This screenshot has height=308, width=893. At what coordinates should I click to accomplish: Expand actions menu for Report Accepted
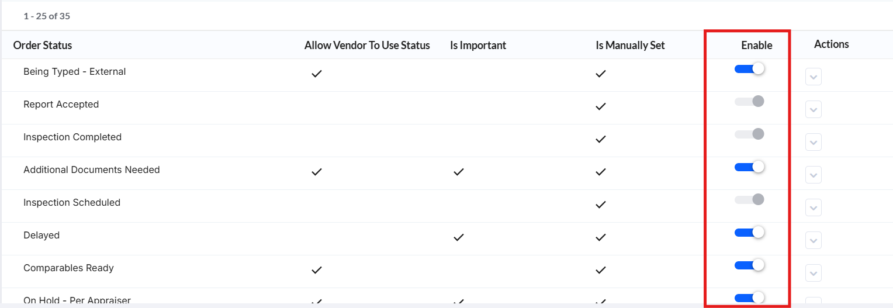click(x=814, y=109)
